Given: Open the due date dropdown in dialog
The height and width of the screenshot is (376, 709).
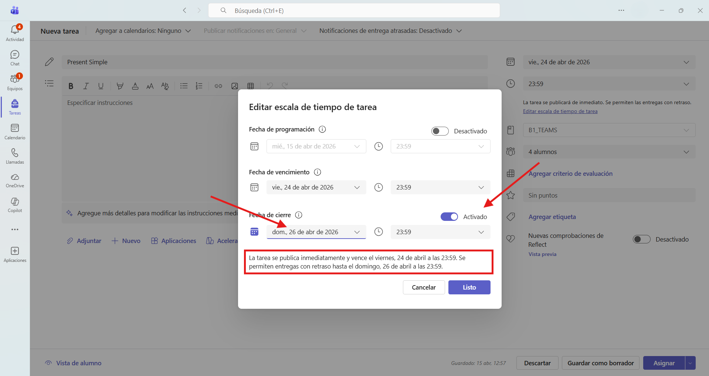Looking at the screenshot, I should (x=316, y=187).
